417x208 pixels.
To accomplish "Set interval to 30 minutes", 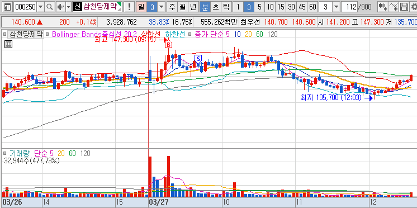I will tap(291, 7).
